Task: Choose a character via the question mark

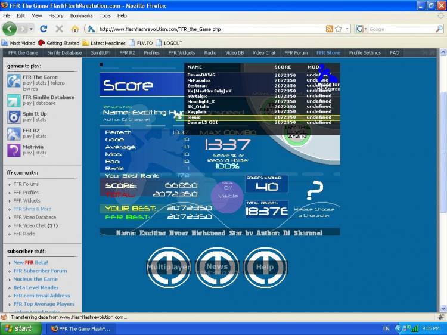Action: tap(314, 190)
